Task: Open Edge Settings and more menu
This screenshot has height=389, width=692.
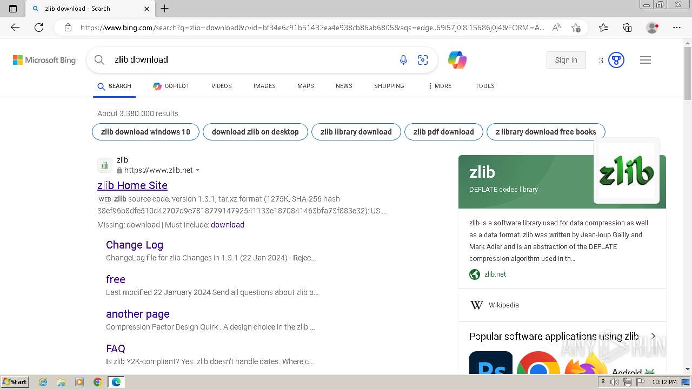Action: pos(677,28)
